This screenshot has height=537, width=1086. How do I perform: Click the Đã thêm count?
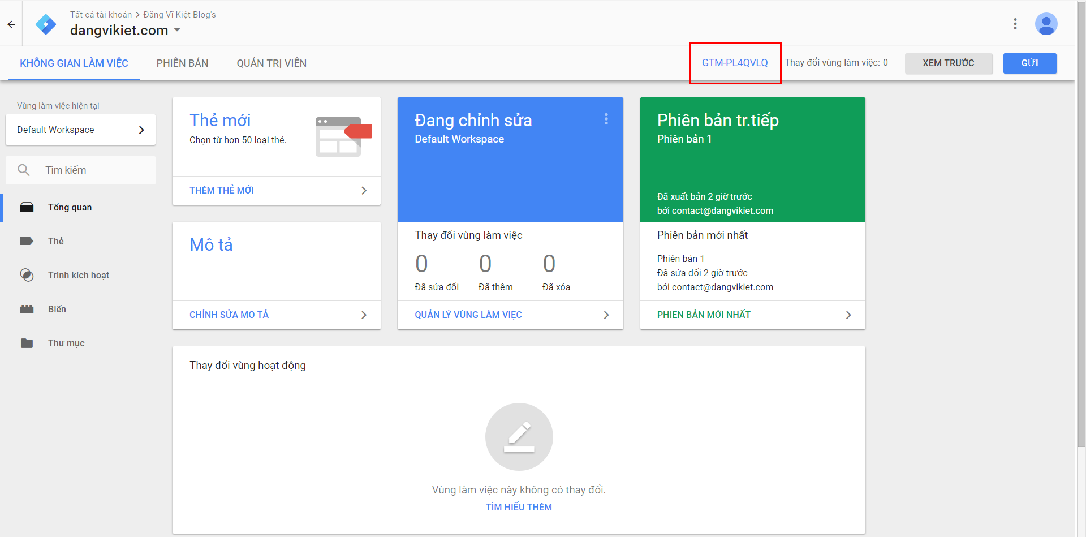[485, 264]
